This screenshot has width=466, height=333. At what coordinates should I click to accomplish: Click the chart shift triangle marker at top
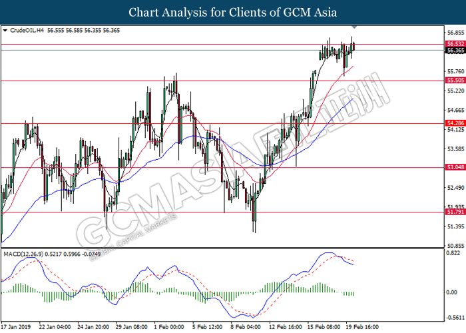pyautogui.click(x=354, y=27)
